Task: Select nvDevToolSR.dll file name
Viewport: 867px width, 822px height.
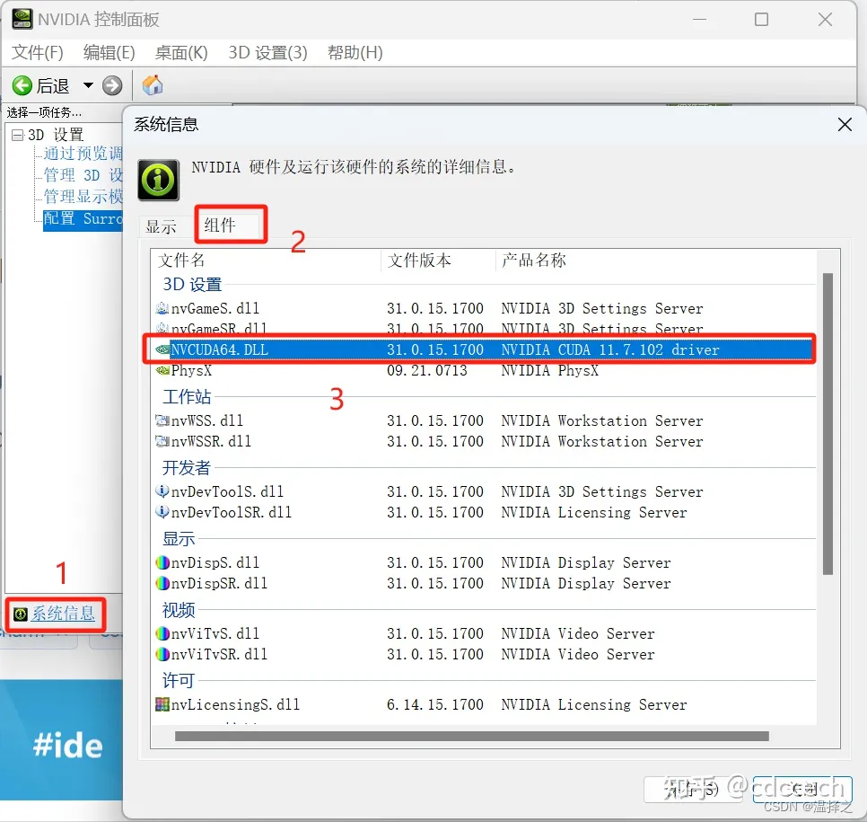Action: [232, 512]
